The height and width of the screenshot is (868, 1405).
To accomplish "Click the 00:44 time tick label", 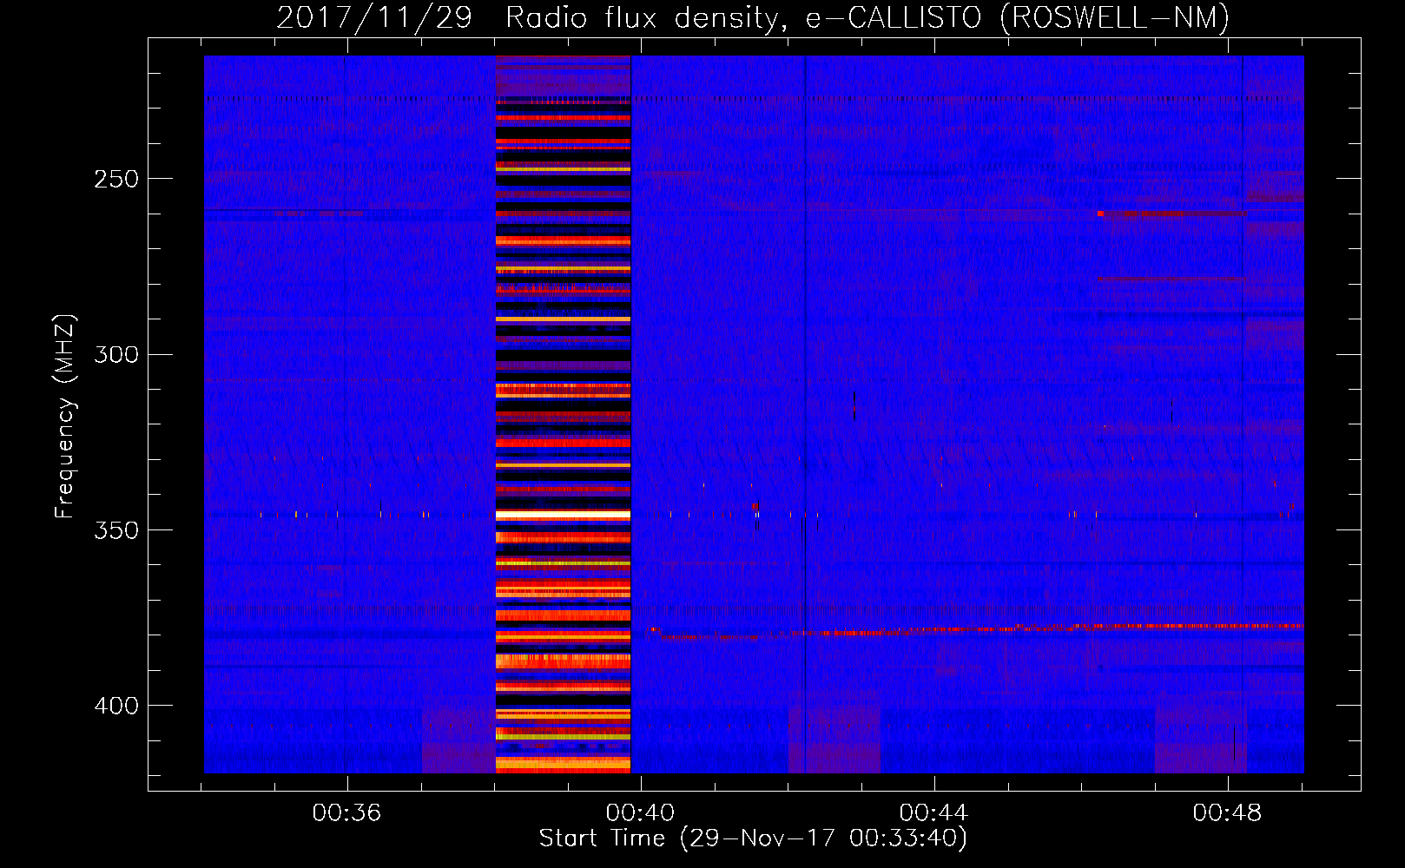I will [x=933, y=813].
